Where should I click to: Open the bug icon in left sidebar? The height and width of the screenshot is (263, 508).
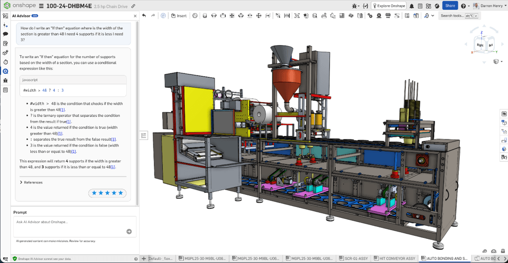click(6, 80)
